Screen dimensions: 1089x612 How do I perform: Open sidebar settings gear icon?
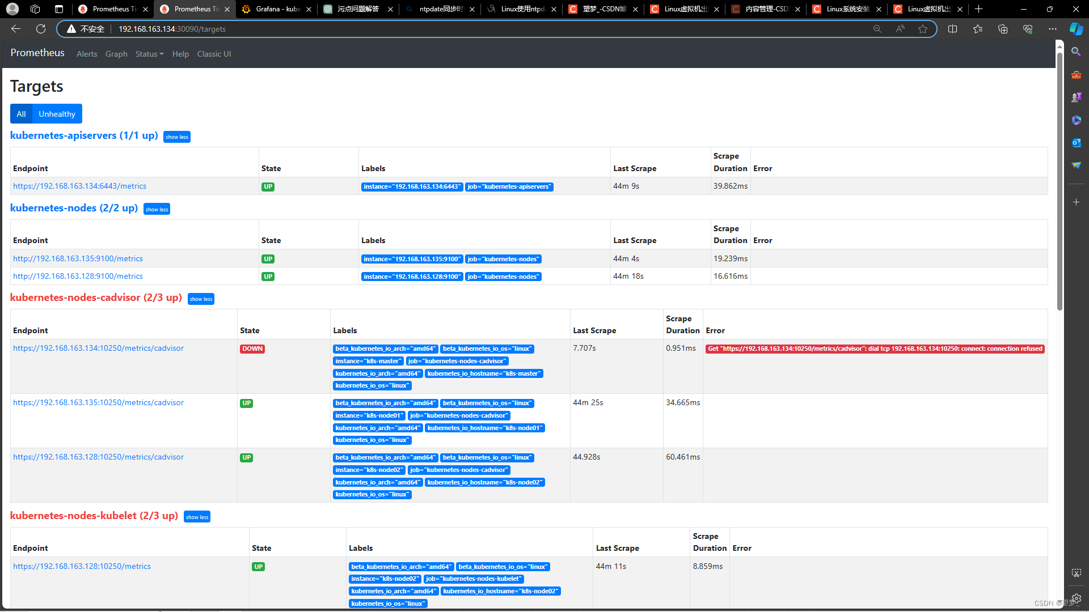pyautogui.click(x=1076, y=598)
